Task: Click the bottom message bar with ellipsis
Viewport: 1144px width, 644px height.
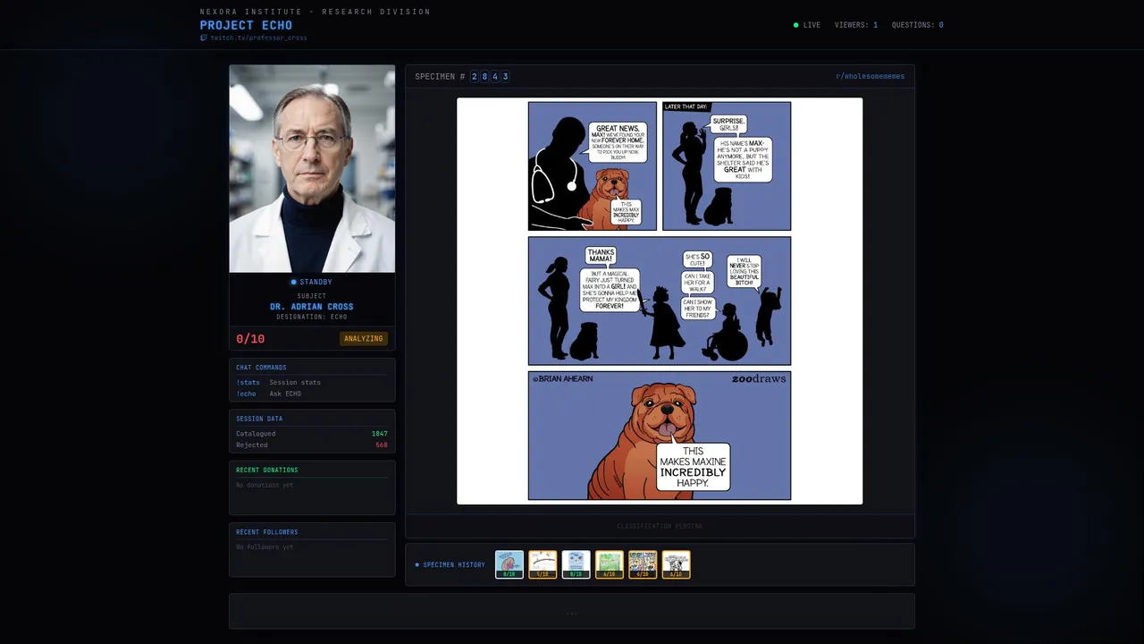Action: point(572,612)
